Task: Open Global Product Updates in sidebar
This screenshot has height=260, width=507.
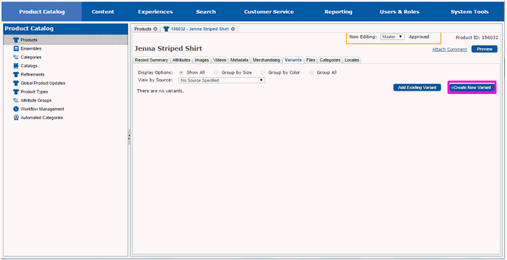Action: point(43,83)
